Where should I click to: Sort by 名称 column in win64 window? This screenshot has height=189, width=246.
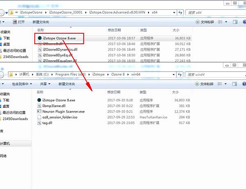(x=40, y=92)
